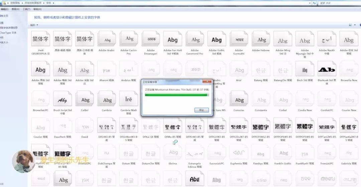The height and width of the screenshot is (187, 361).
Task: Select the Arial font icon
Action: [x=239, y=69]
